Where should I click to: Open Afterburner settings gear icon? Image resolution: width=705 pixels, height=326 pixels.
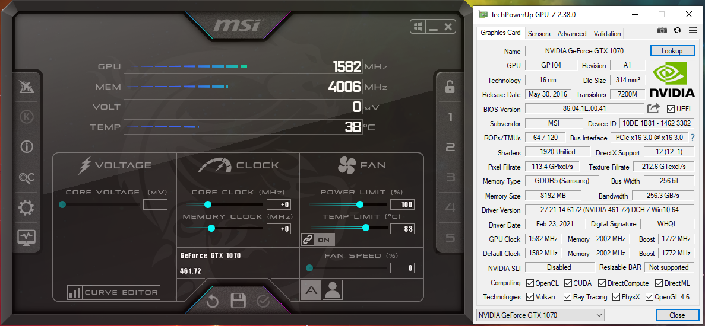tap(27, 207)
